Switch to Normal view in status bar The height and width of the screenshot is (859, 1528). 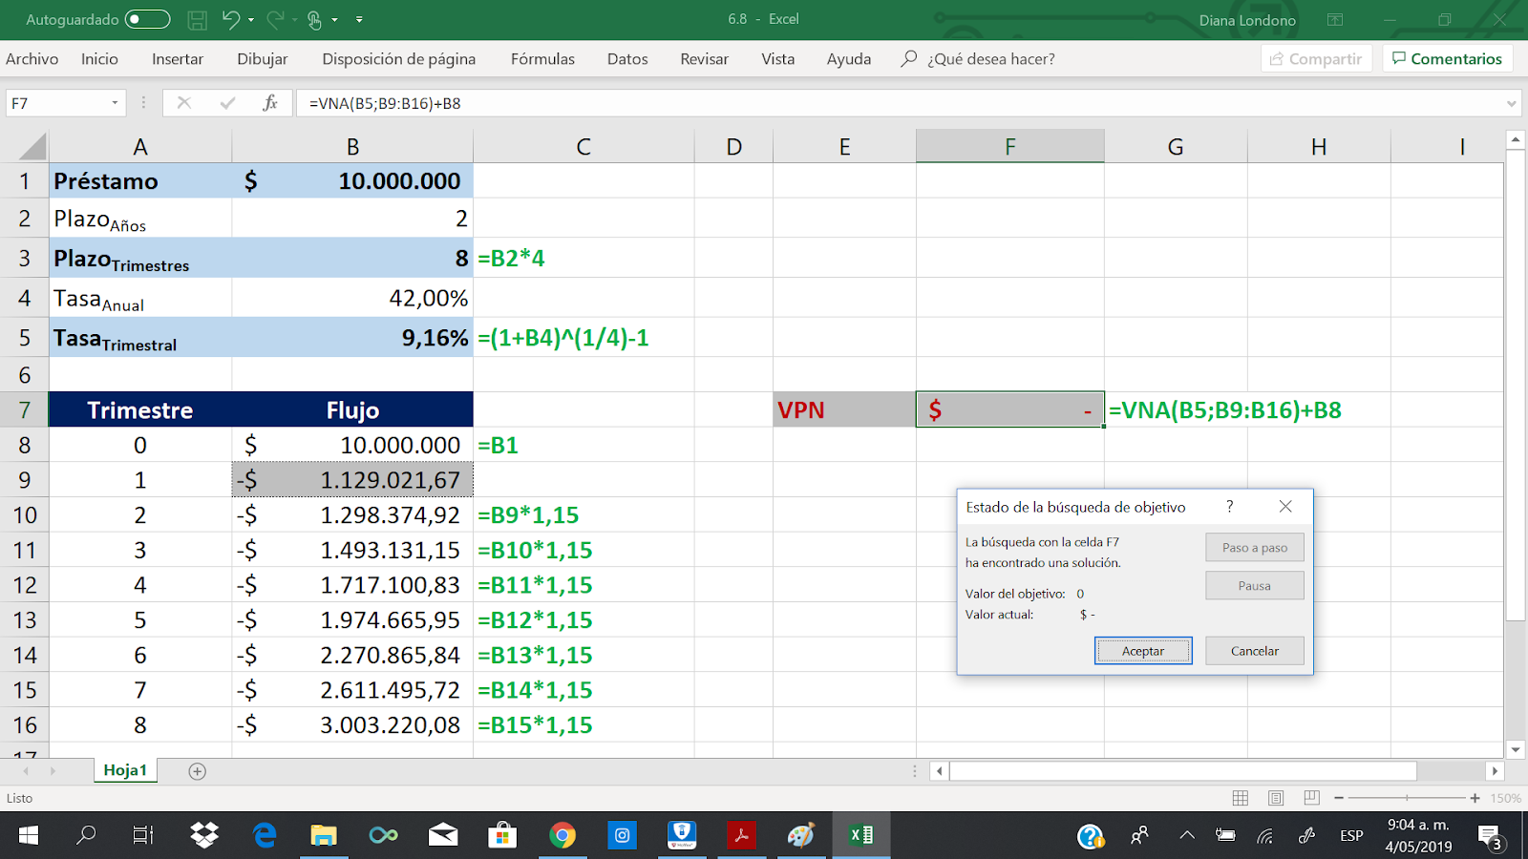click(x=1239, y=798)
